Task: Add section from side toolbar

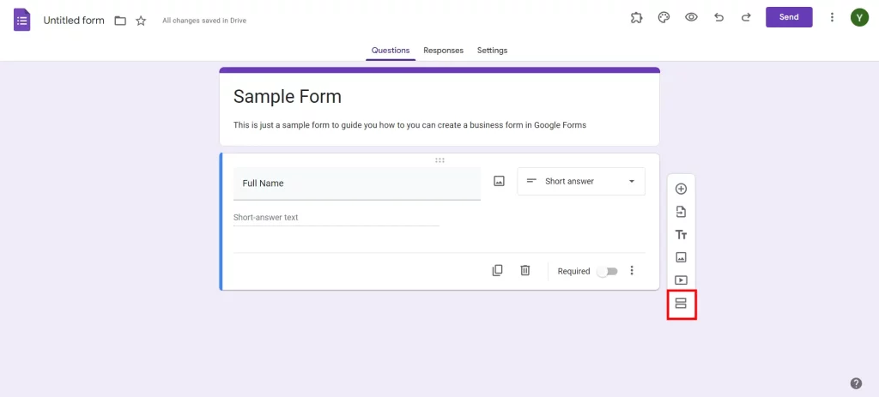Action: click(x=681, y=304)
